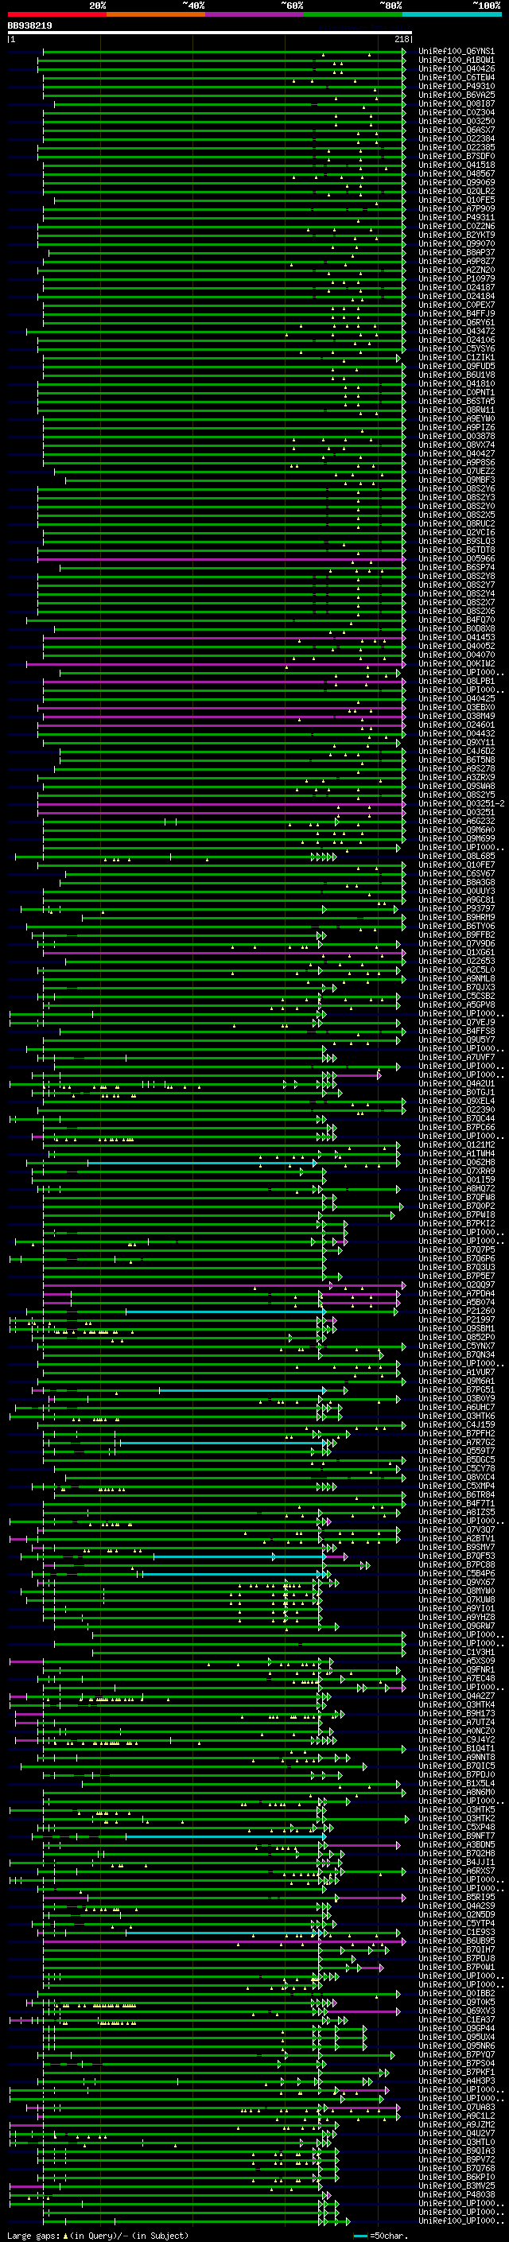Viewport: 509px width, 2242px height.
Task: Follow the UniRef100_B7SDF0 link
Action: [x=456, y=157]
